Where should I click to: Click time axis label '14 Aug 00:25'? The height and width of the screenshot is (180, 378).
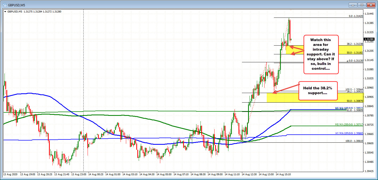coord(96,174)
